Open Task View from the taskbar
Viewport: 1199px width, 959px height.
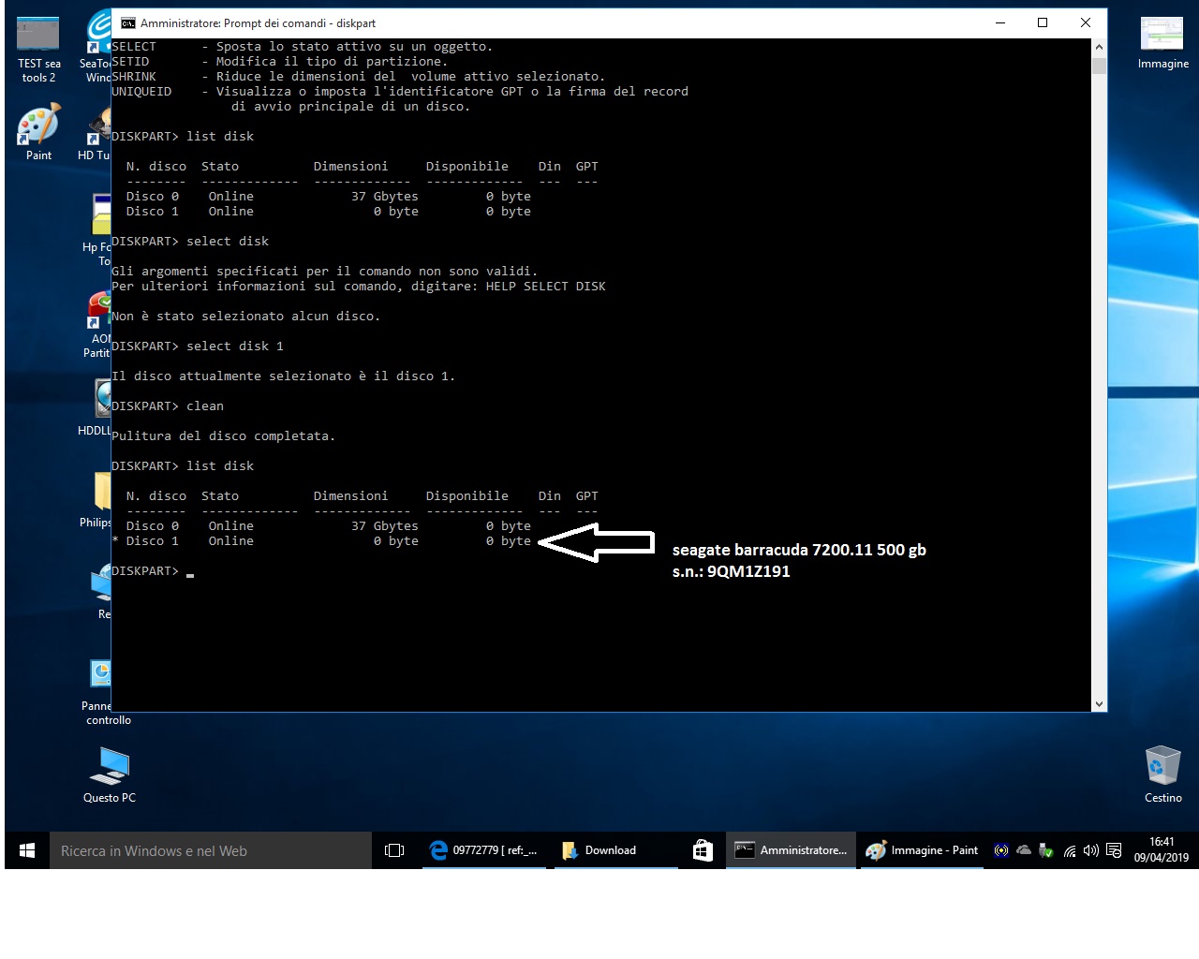coord(394,850)
